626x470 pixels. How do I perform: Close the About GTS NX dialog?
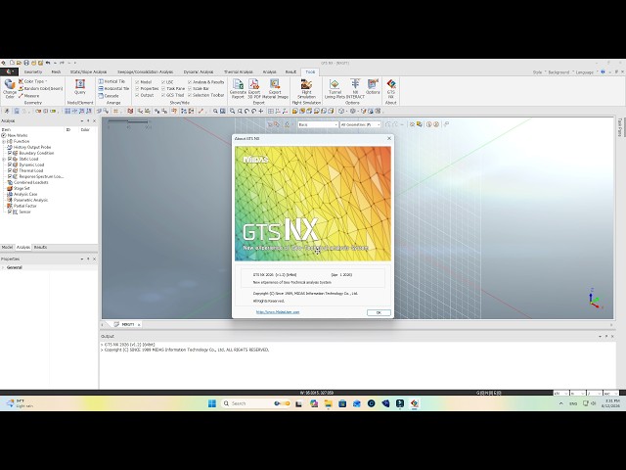[389, 138]
